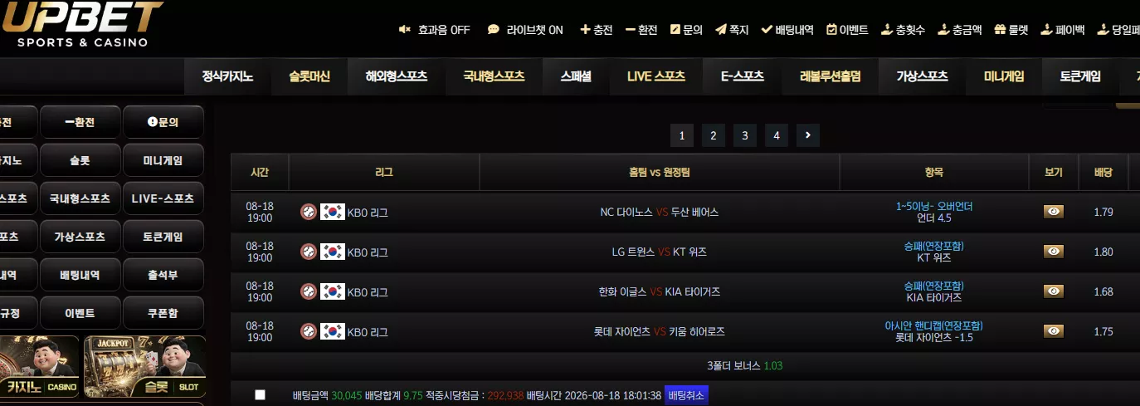1140x406 pixels.
Task: View details eye icon for 롯데 자이언츠 match
Action: tap(1053, 331)
